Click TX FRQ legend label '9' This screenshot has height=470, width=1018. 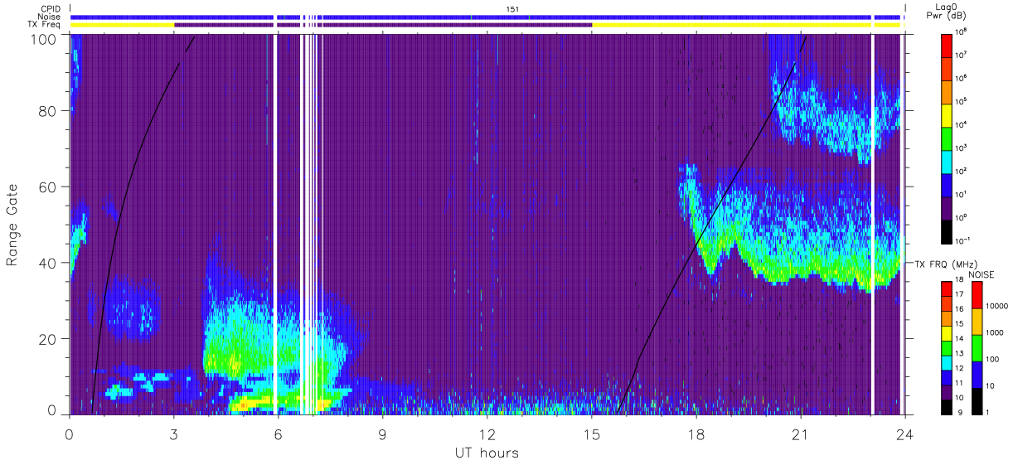(x=959, y=412)
